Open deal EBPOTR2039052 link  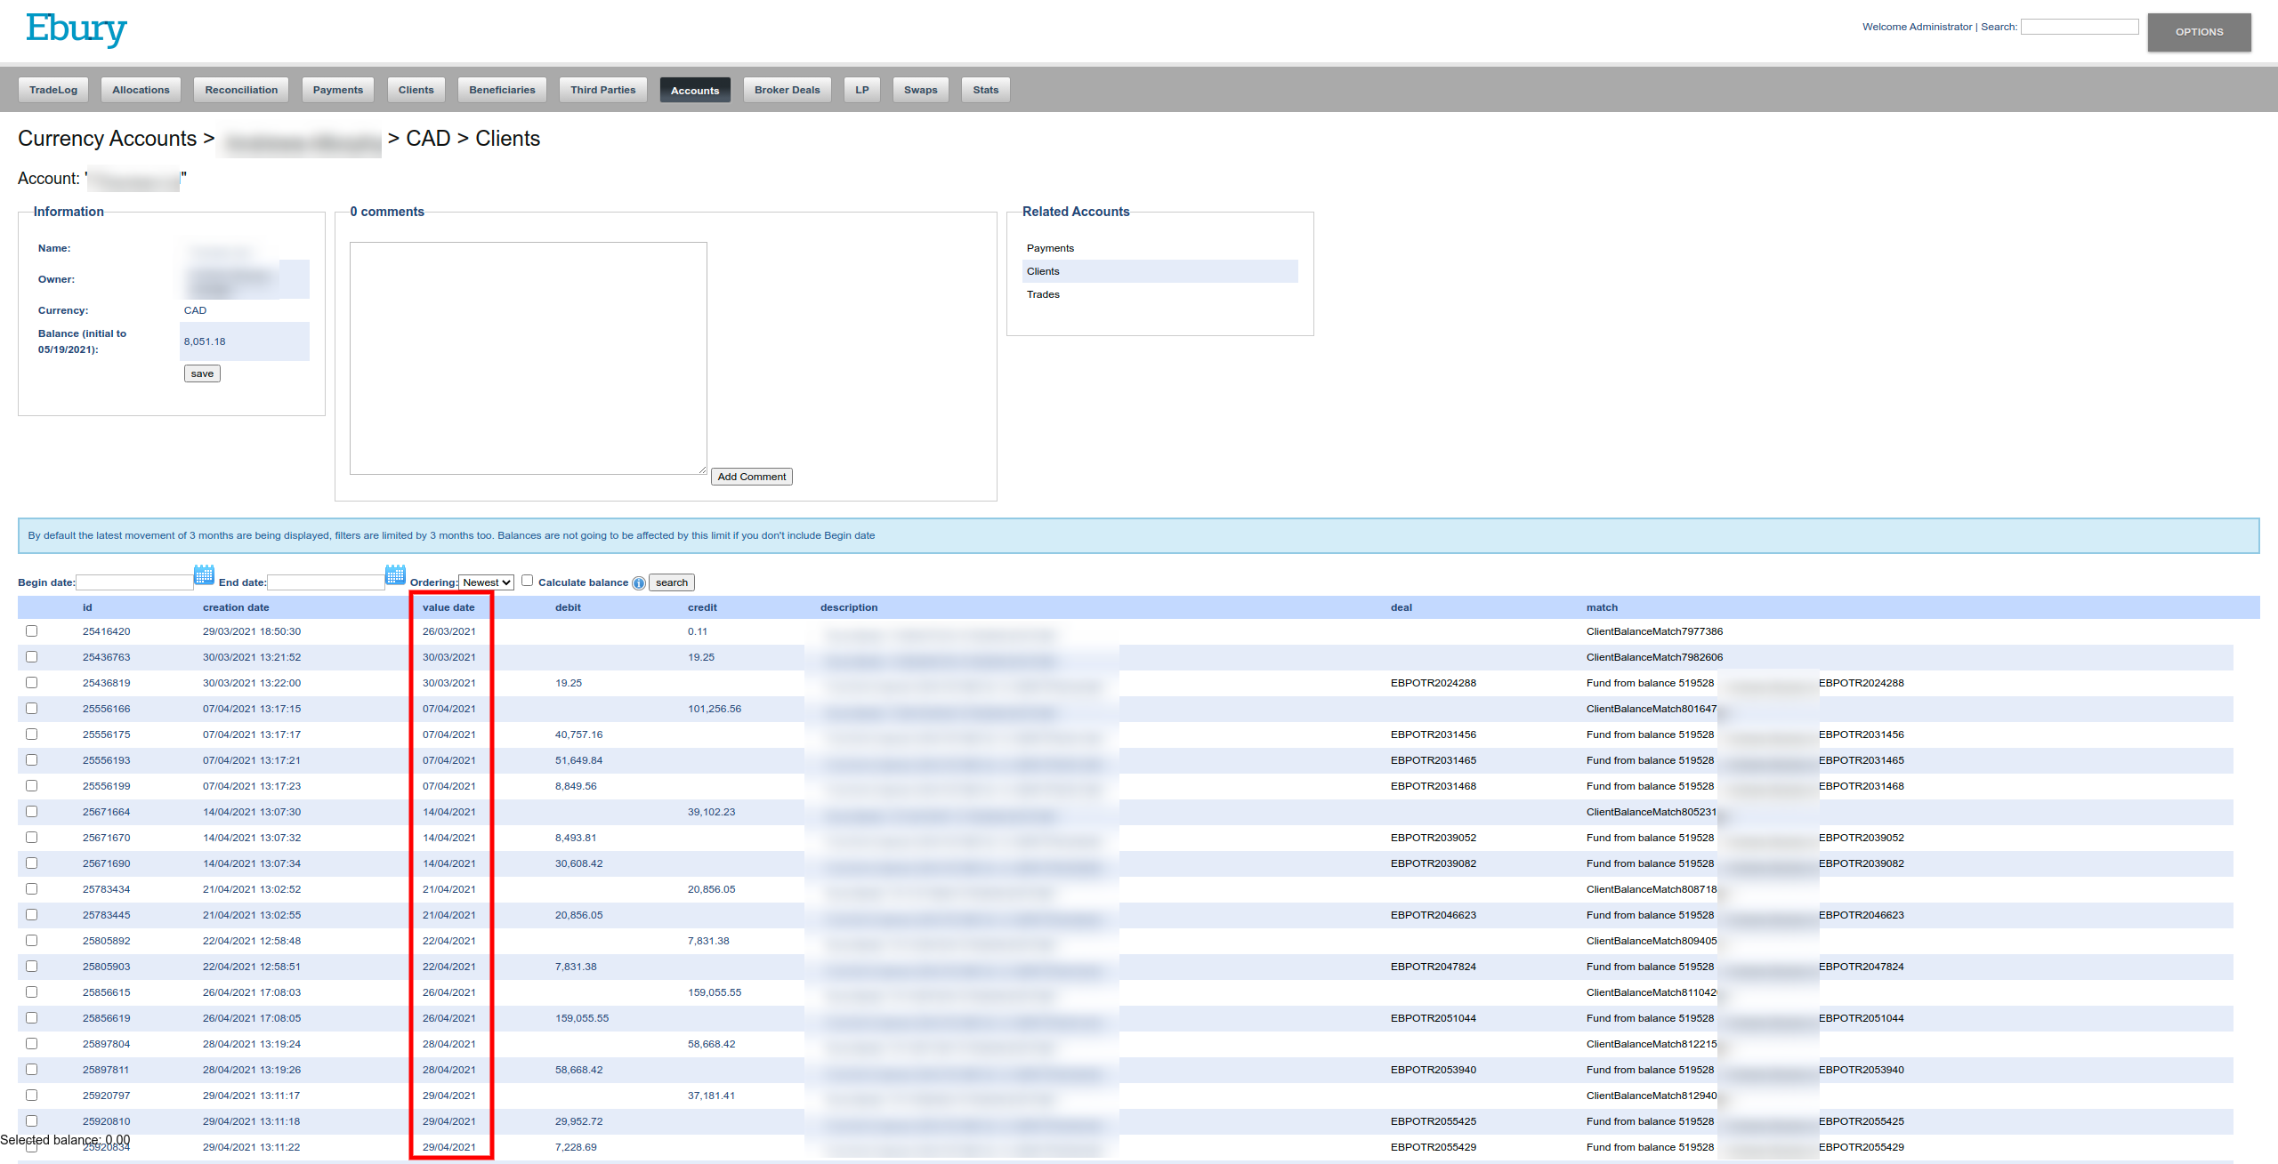tap(1433, 838)
